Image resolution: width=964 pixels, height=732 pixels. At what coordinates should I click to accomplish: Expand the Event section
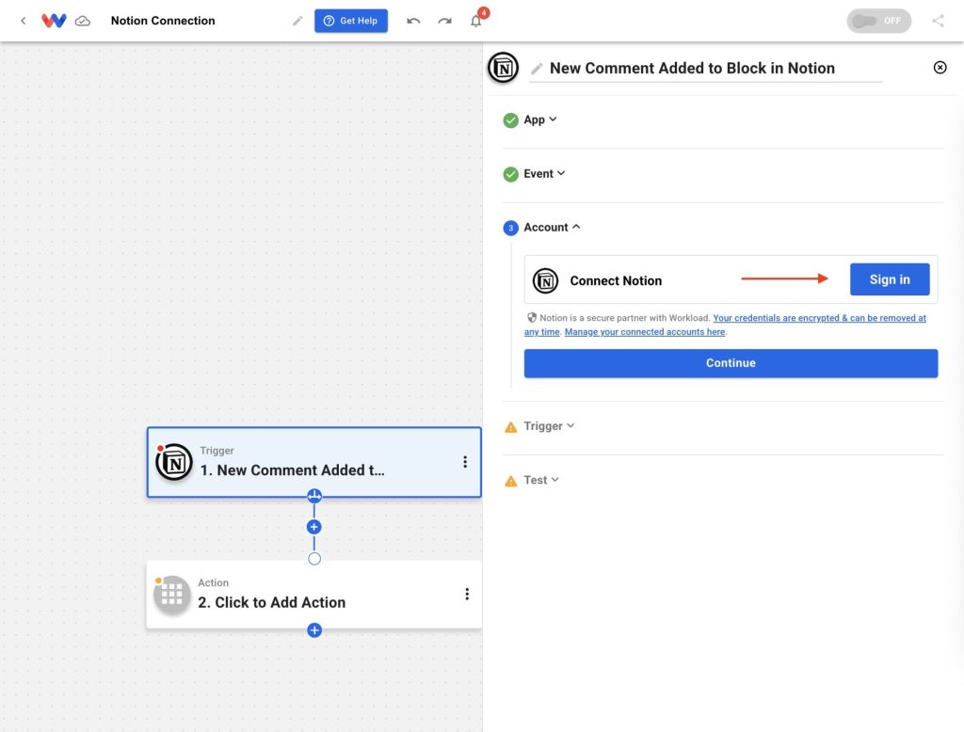coord(544,174)
